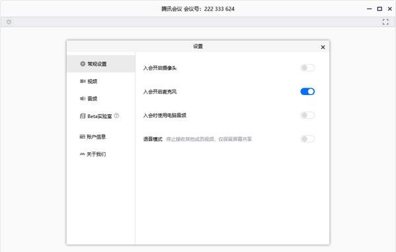Close the 设置 dialog
The image size is (396, 252).
[323, 47]
